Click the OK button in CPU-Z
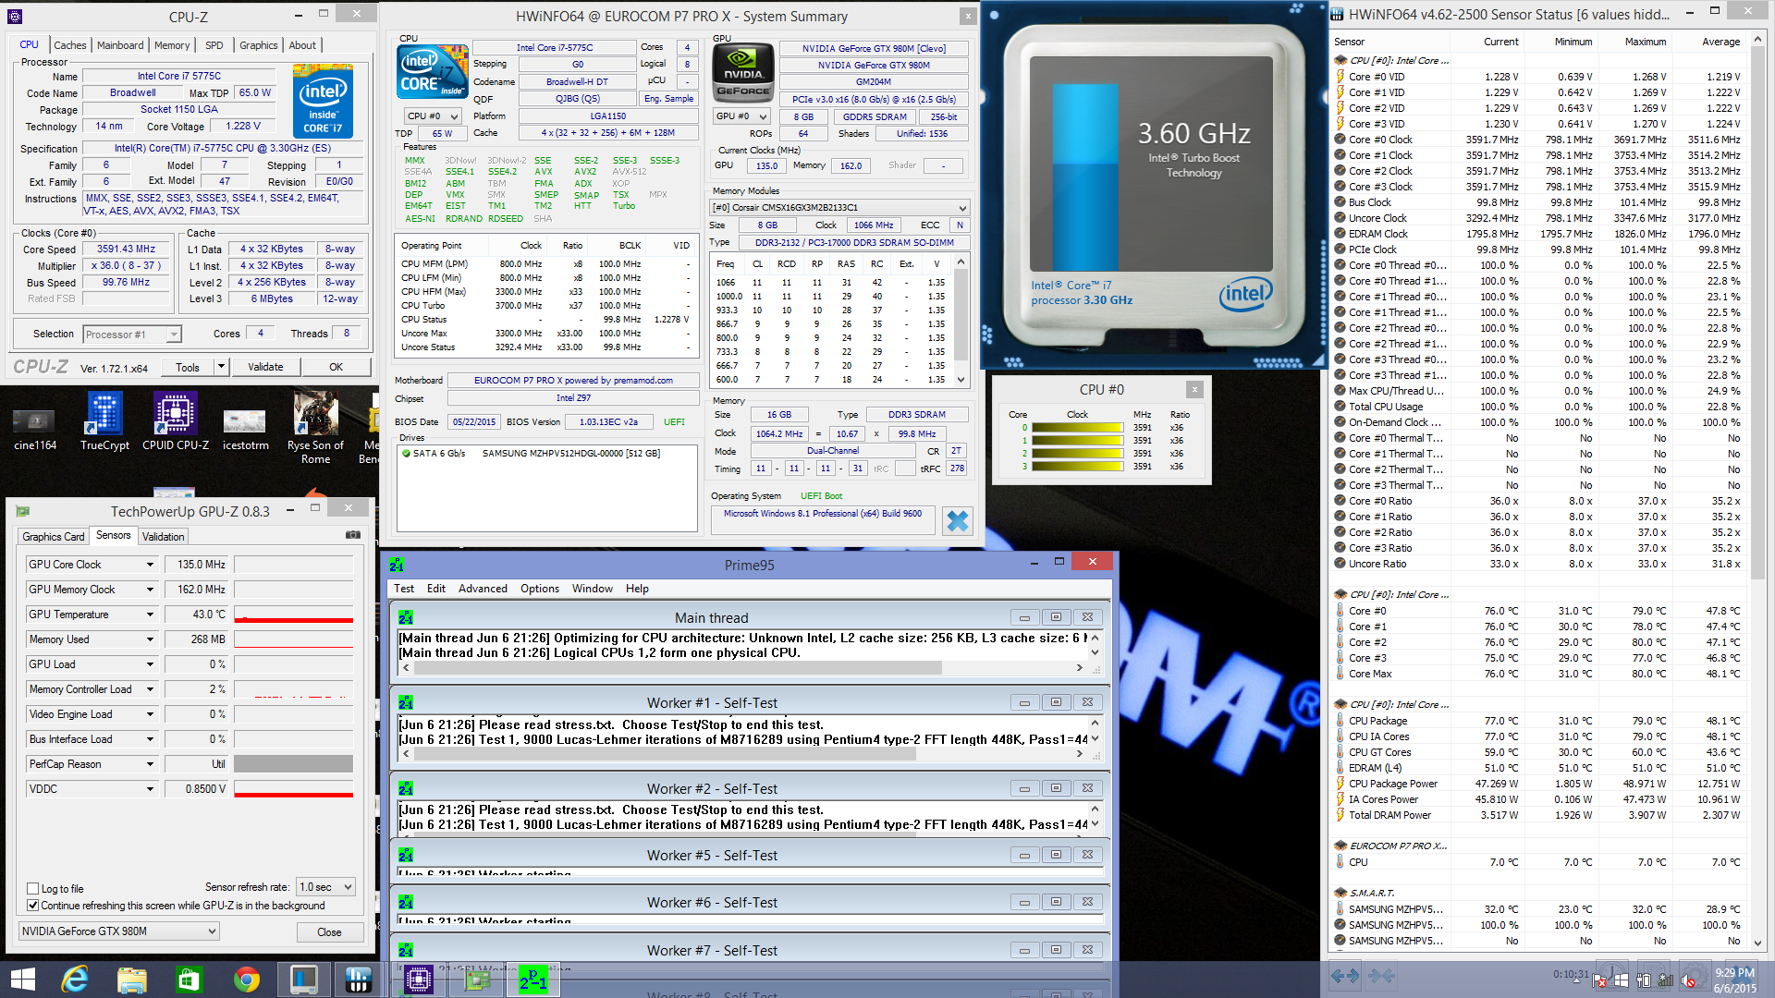1775x998 pixels. click(x=336, y=367)
